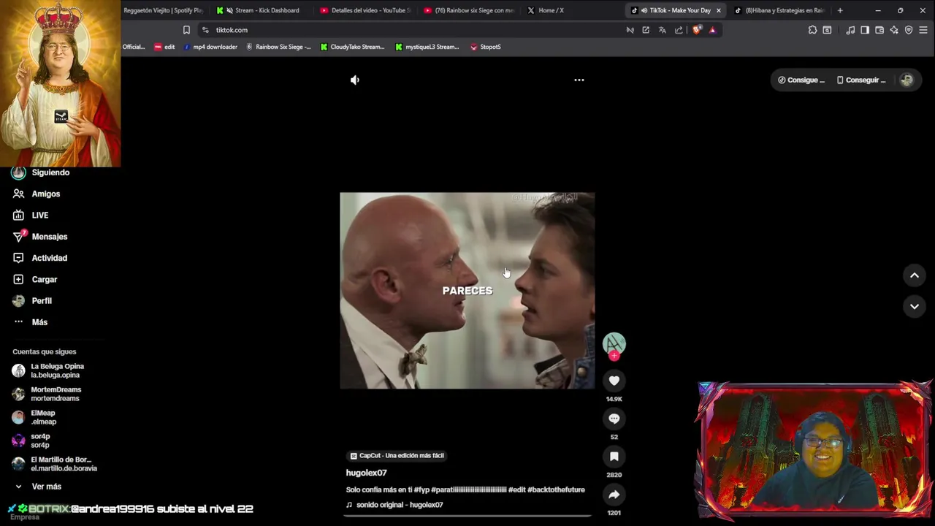Click the hugolex07 username link
Image resolution: width=935 pixels, height=526 pixels.
(x=366, y=473)
